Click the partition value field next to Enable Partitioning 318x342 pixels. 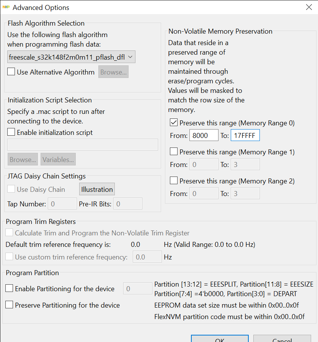coord(137,289)
